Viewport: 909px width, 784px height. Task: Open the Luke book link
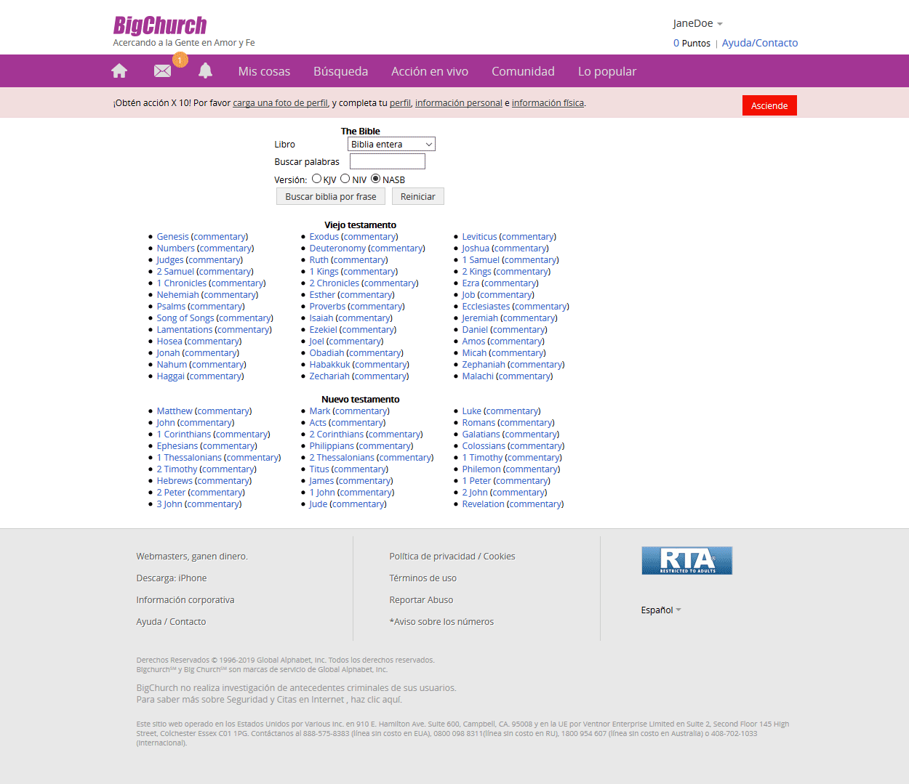click(x=472, y=411)
